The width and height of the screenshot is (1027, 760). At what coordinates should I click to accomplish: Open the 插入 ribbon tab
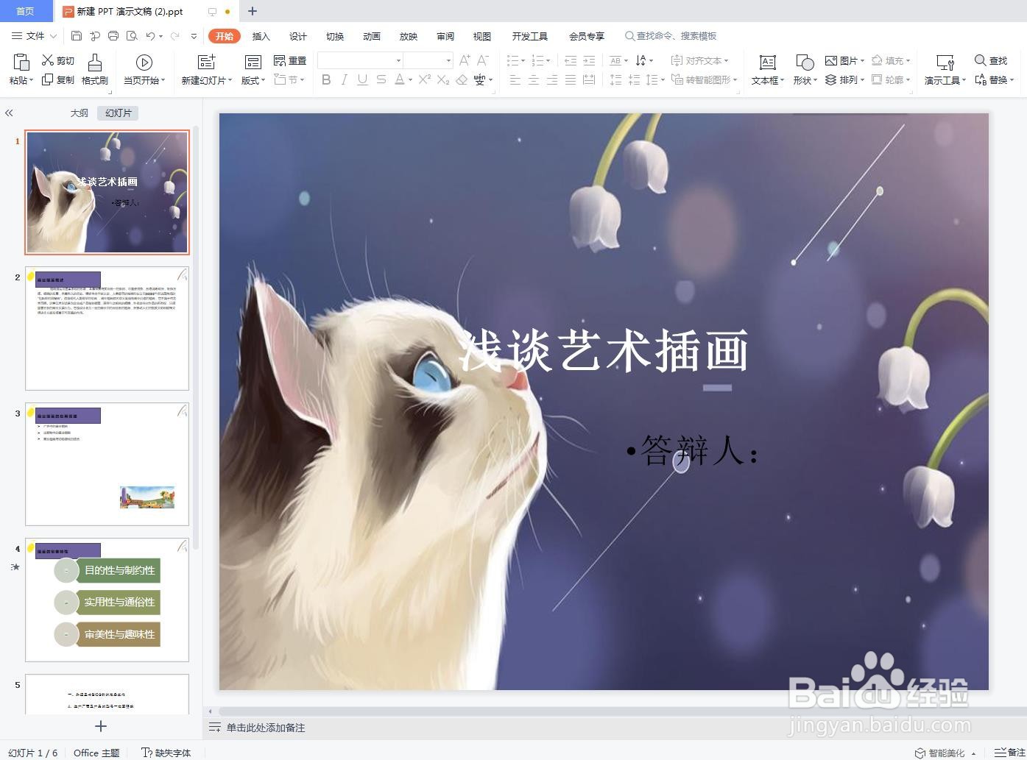tap(261, 36)
